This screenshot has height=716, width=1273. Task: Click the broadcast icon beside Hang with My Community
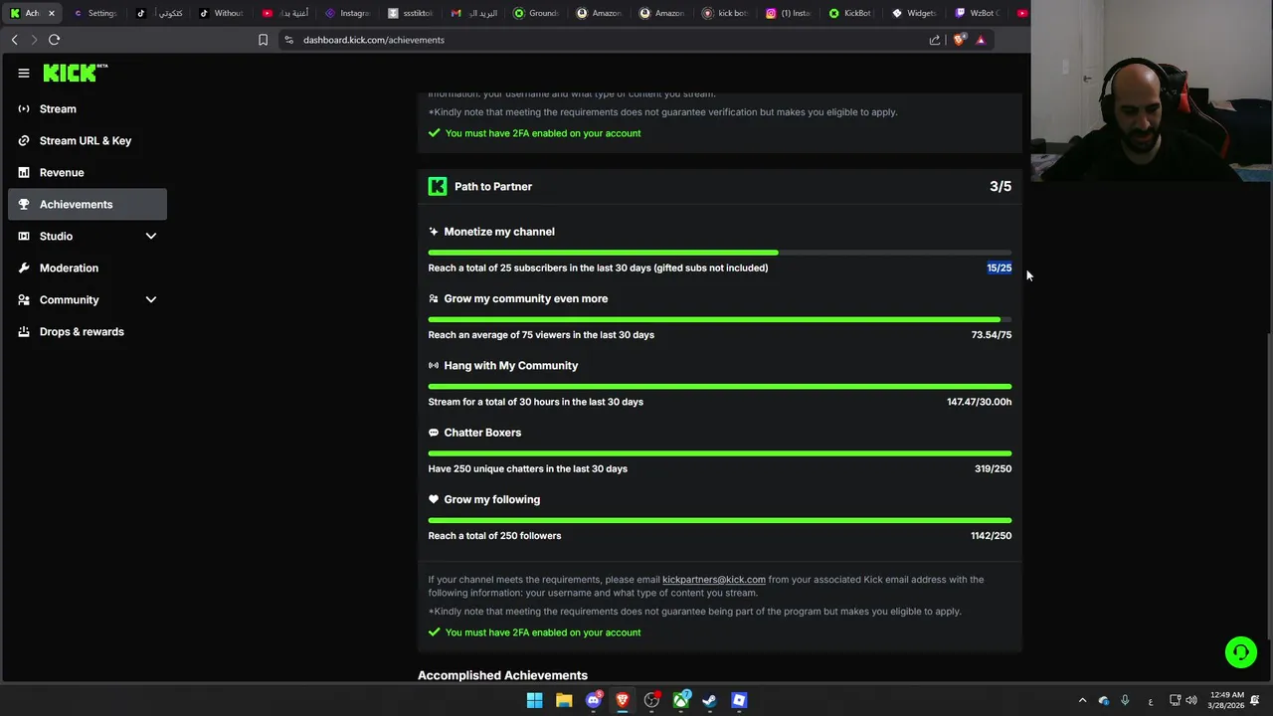click(434, 365)
